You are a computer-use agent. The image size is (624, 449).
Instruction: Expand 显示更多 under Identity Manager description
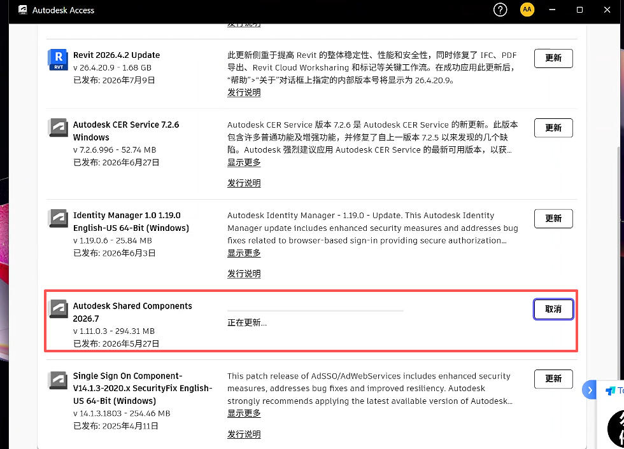pos(244,253)
